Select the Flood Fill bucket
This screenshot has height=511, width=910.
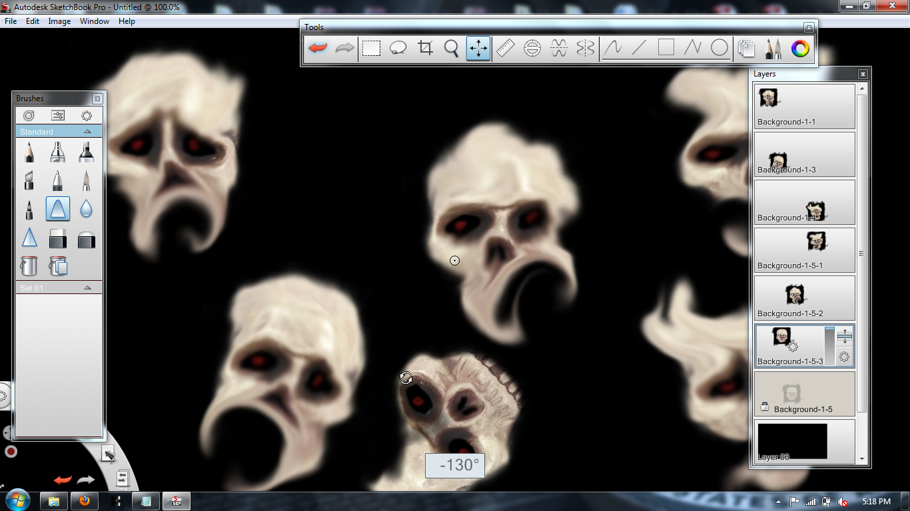29,266
